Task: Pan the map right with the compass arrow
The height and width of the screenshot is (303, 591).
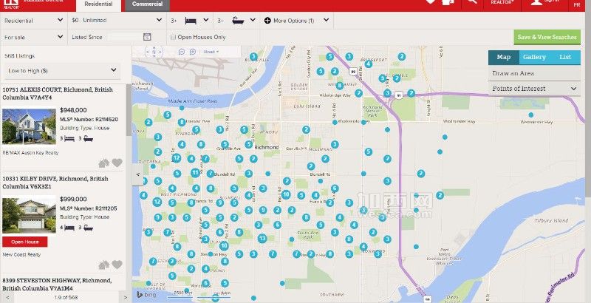Action: coord(160,52)
